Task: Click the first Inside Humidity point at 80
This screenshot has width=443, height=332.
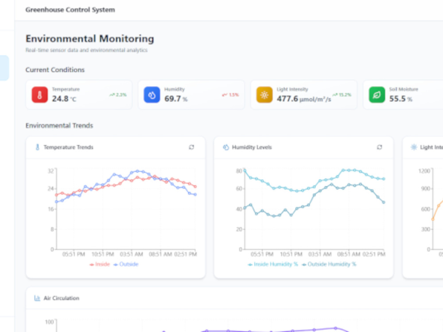Action: tap(245, 170)
